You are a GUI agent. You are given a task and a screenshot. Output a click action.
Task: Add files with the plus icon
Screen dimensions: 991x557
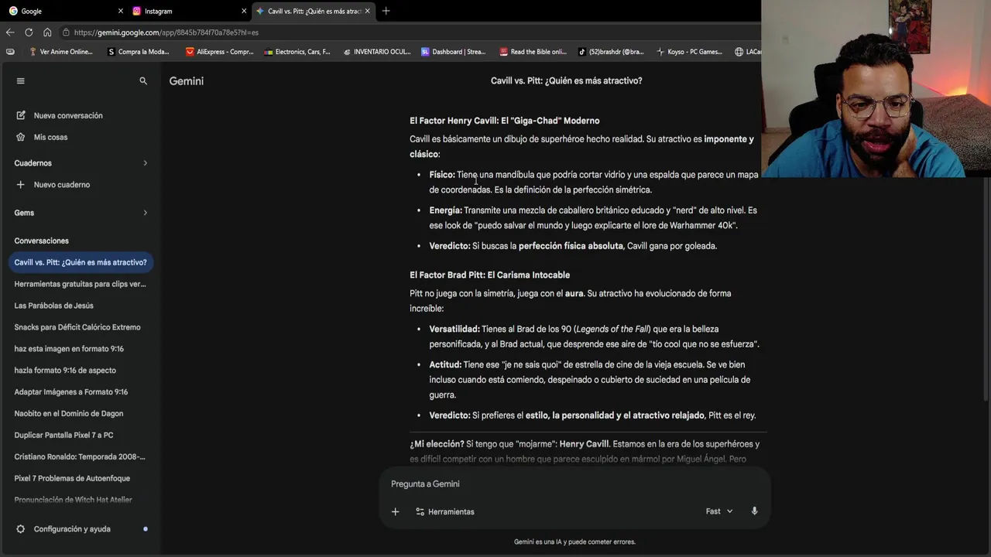[x=395, y=511]
